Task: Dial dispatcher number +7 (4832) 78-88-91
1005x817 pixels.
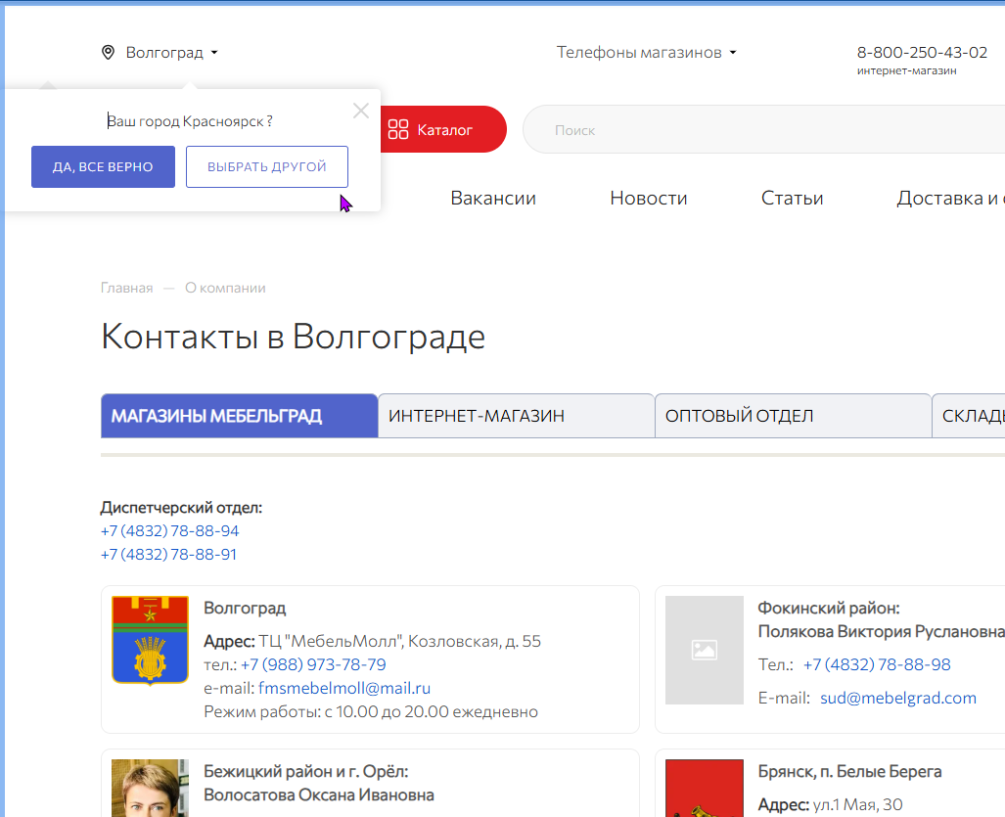Action: pyautogui.click(x=168, y=554)
